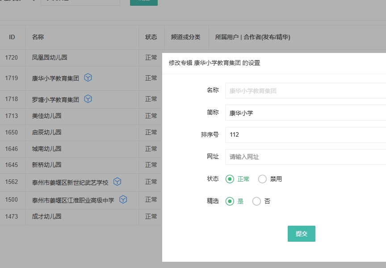Select row name 罗塘小学教育集团
The image size is (386, 268).
coord(55,100)
